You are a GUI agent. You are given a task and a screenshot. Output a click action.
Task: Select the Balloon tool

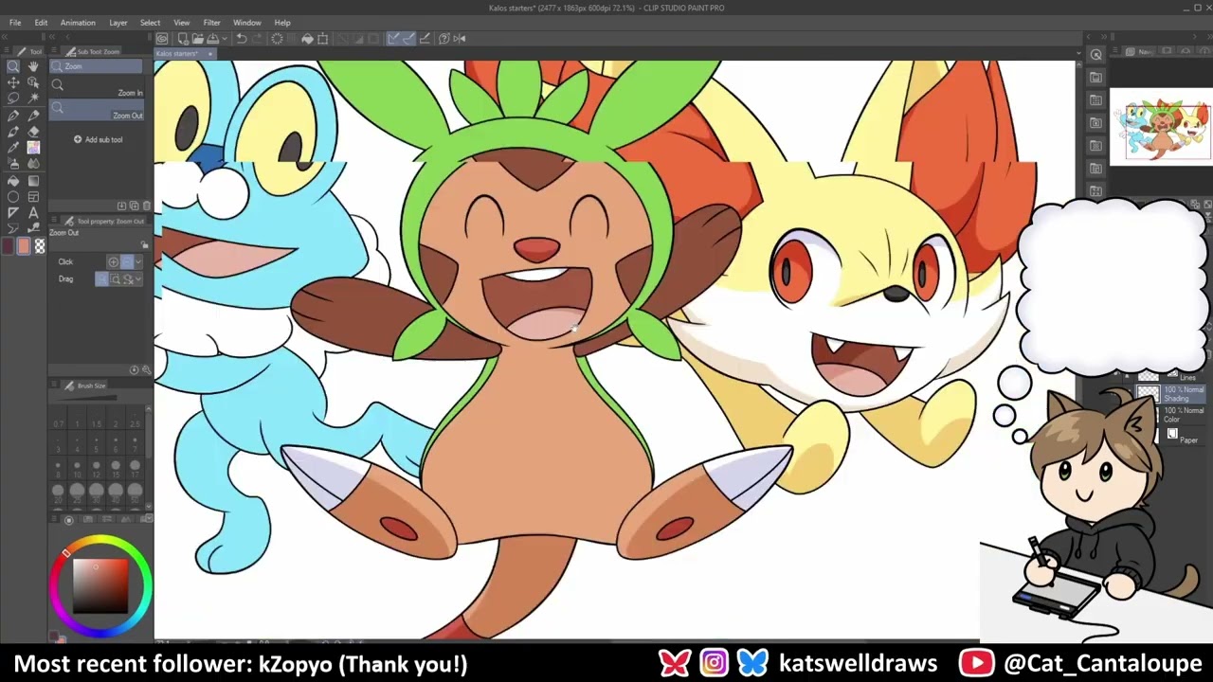[13, 228]
